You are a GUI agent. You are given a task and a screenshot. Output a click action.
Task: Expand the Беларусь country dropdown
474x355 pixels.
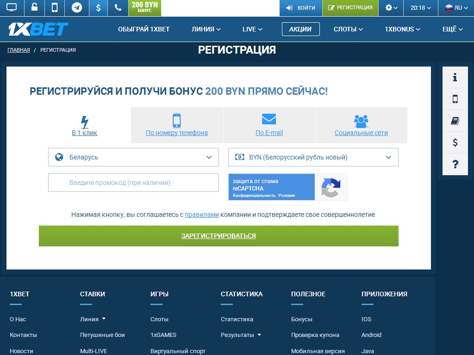point(133,157)
